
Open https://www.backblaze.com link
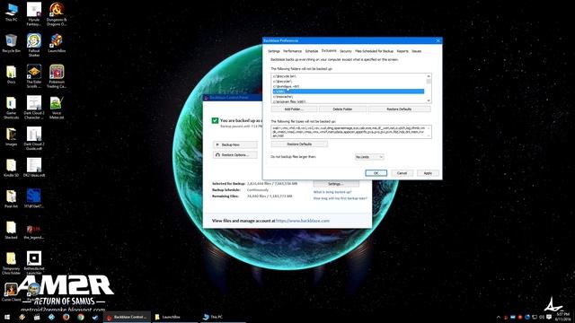pos(303,221)
